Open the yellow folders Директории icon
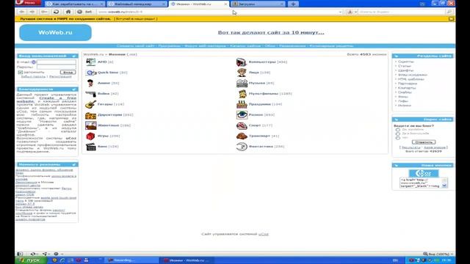Screen dimensions: 470x264 (90, 115)
